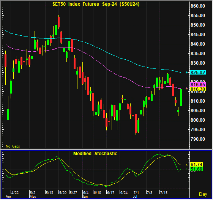Click the yellow 816.30 last price label
213x200 pixels.
tap(198, 89)
